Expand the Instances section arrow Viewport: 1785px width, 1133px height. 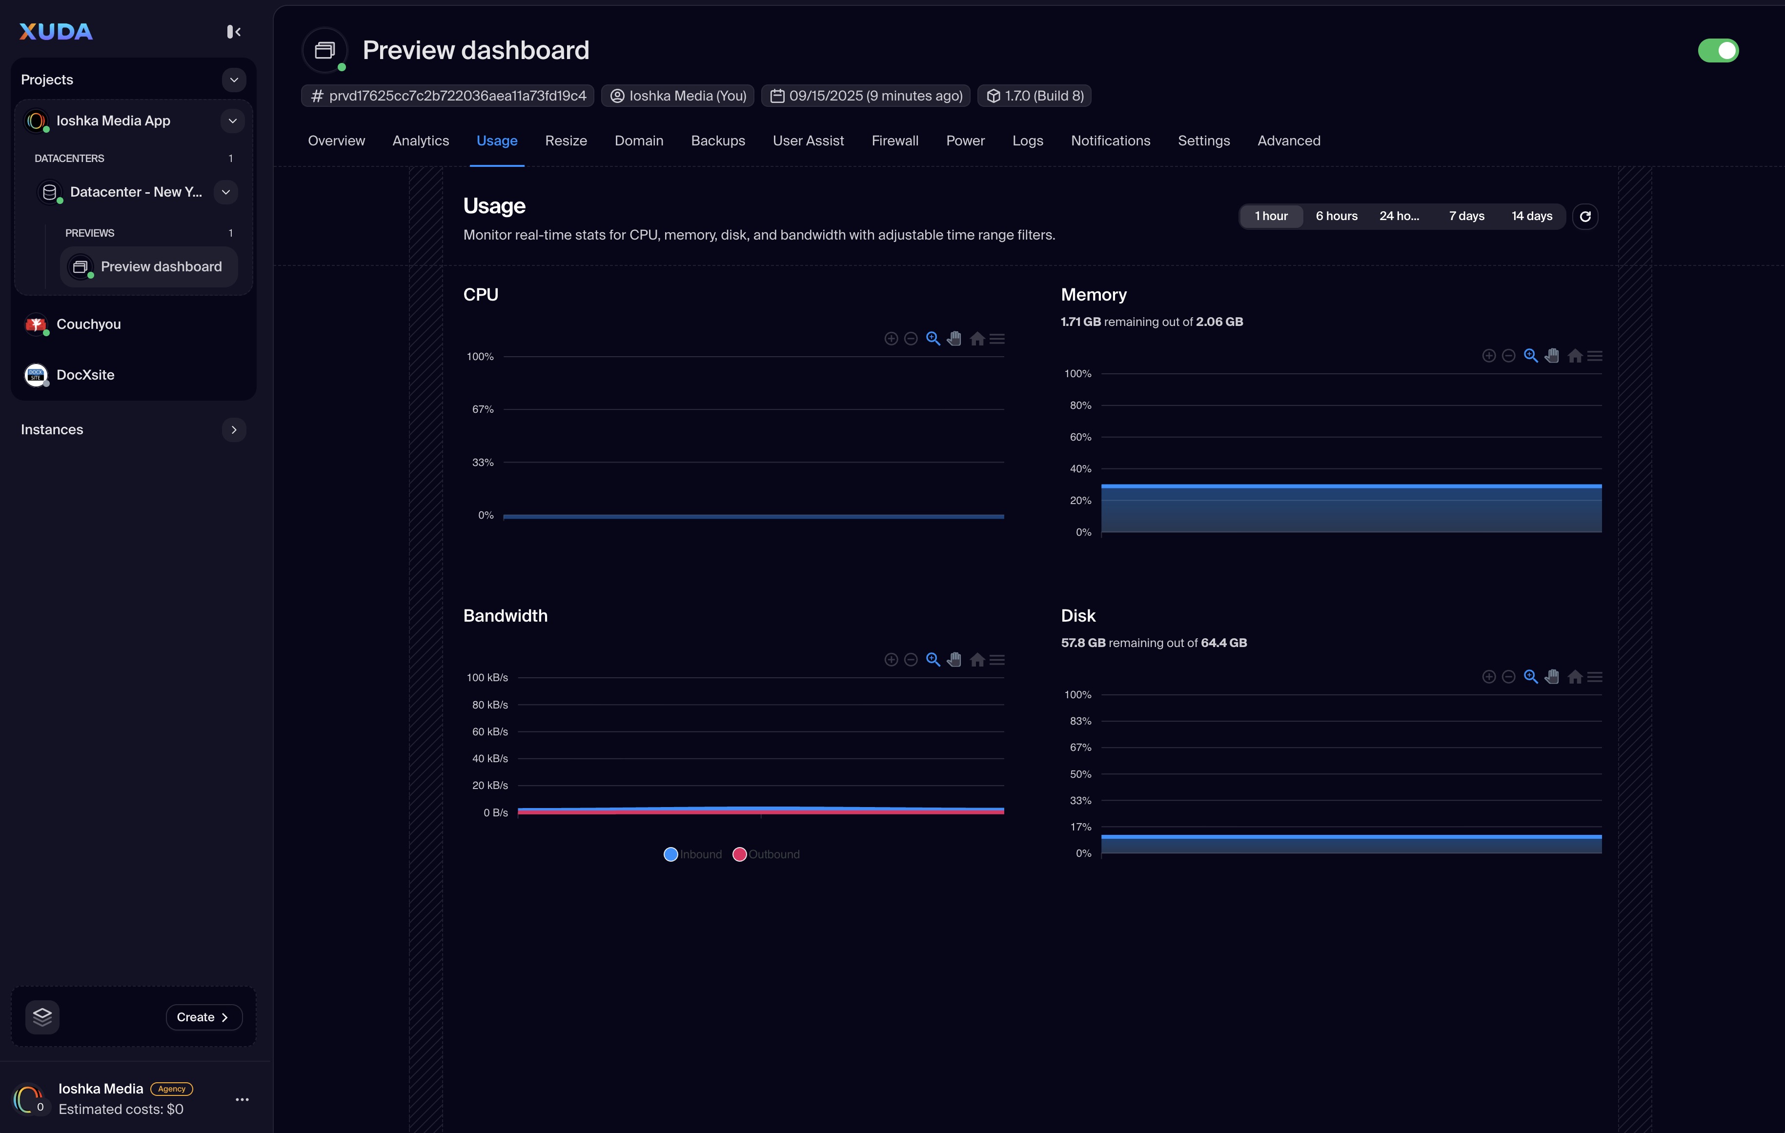234,430
